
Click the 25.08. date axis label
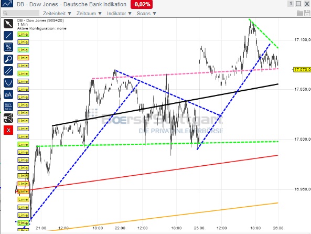(x=199, y=228)
